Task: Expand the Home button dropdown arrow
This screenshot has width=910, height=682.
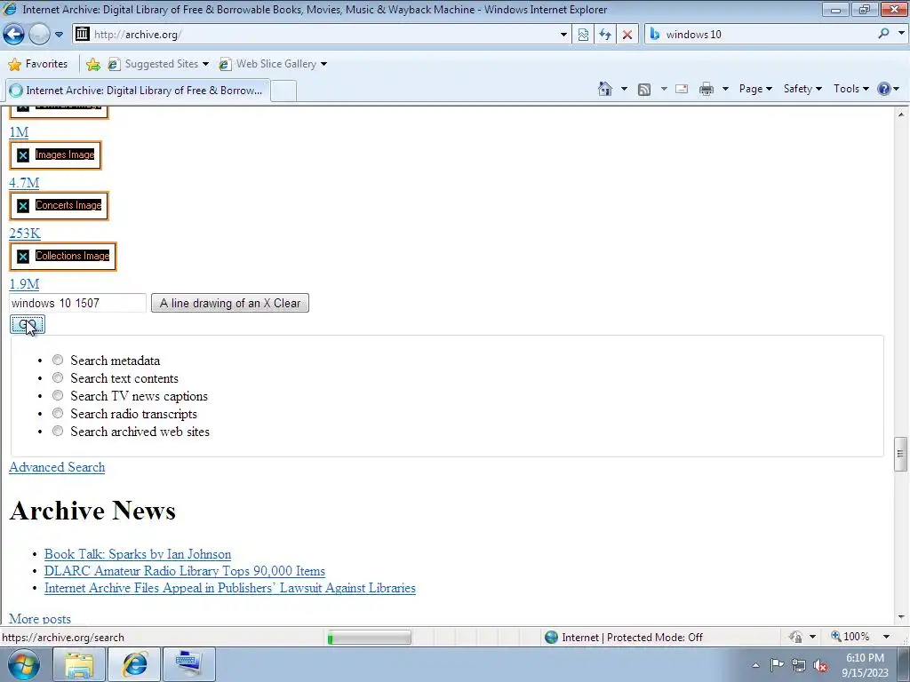Action: tap(624, 89)
